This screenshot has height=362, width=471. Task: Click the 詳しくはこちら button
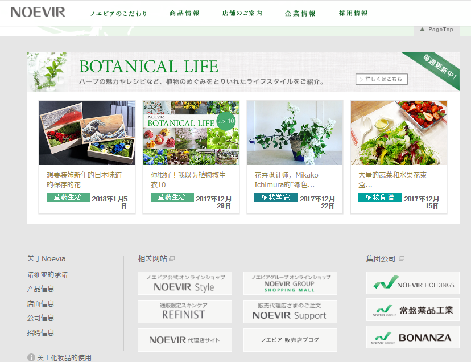[x=382, y=79]
